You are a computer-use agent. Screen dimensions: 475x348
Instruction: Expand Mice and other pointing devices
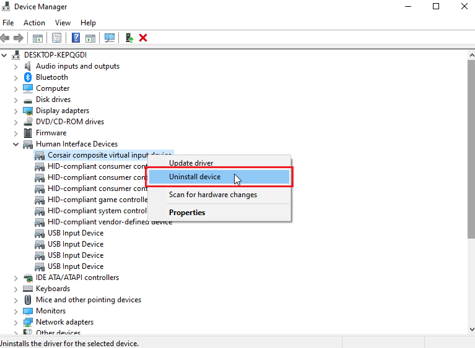[x=15, y=300]
